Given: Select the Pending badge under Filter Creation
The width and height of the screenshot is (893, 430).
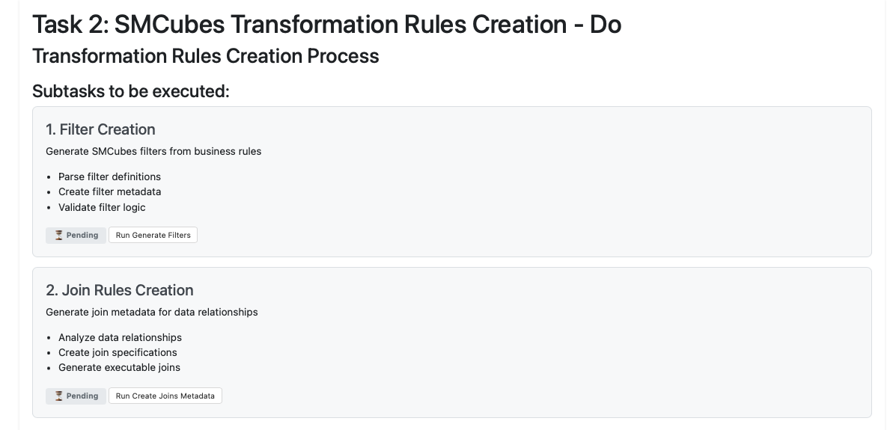Looking at the screenshot, I should (76, 235).
